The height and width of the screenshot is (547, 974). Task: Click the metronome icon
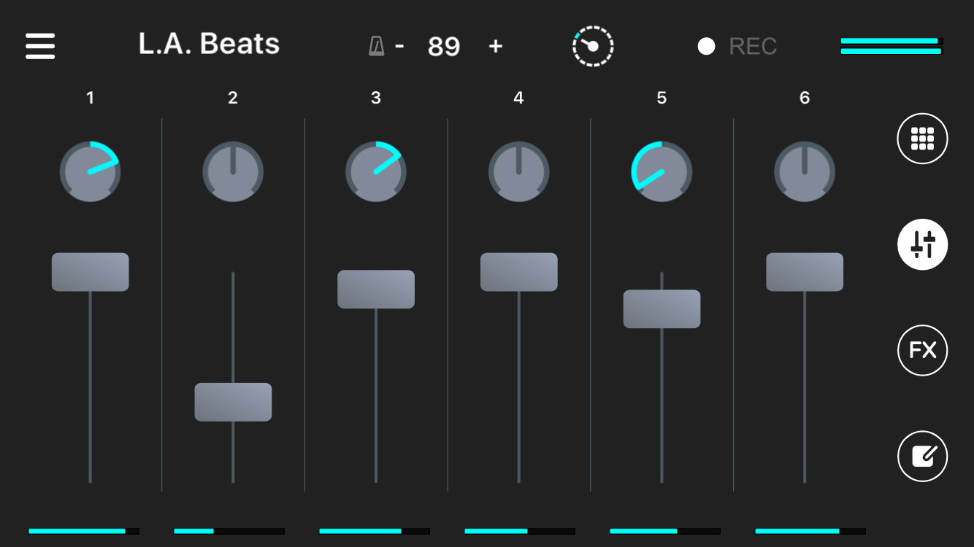pos(376,47)
